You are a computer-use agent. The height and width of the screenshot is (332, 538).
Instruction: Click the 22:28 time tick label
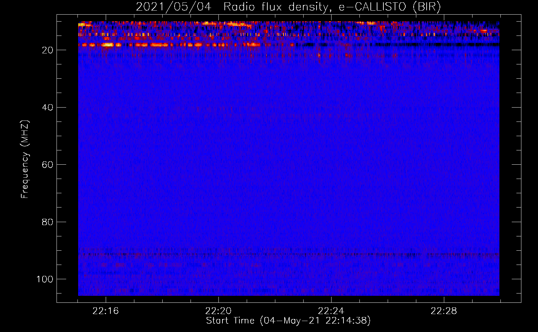pyautogui.click(x=444, y=311)
